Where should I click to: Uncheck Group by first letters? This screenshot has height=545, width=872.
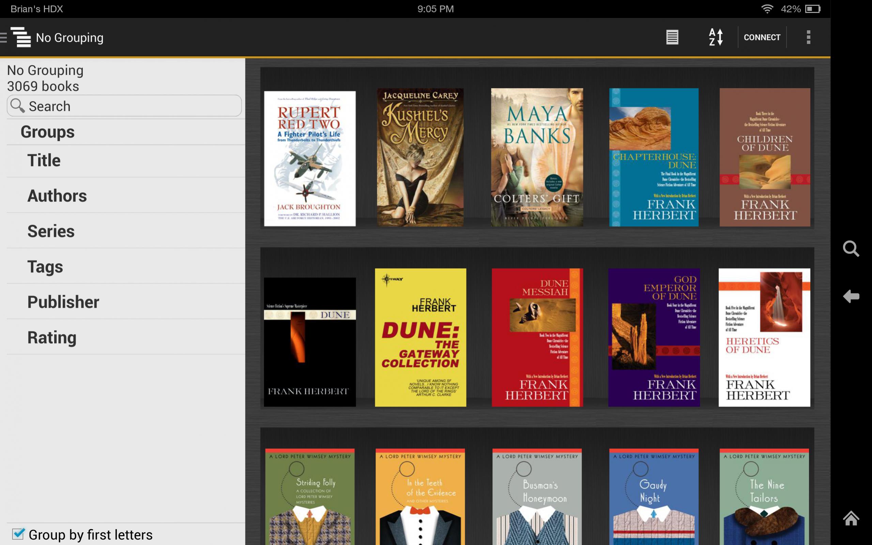pos(18,534)
